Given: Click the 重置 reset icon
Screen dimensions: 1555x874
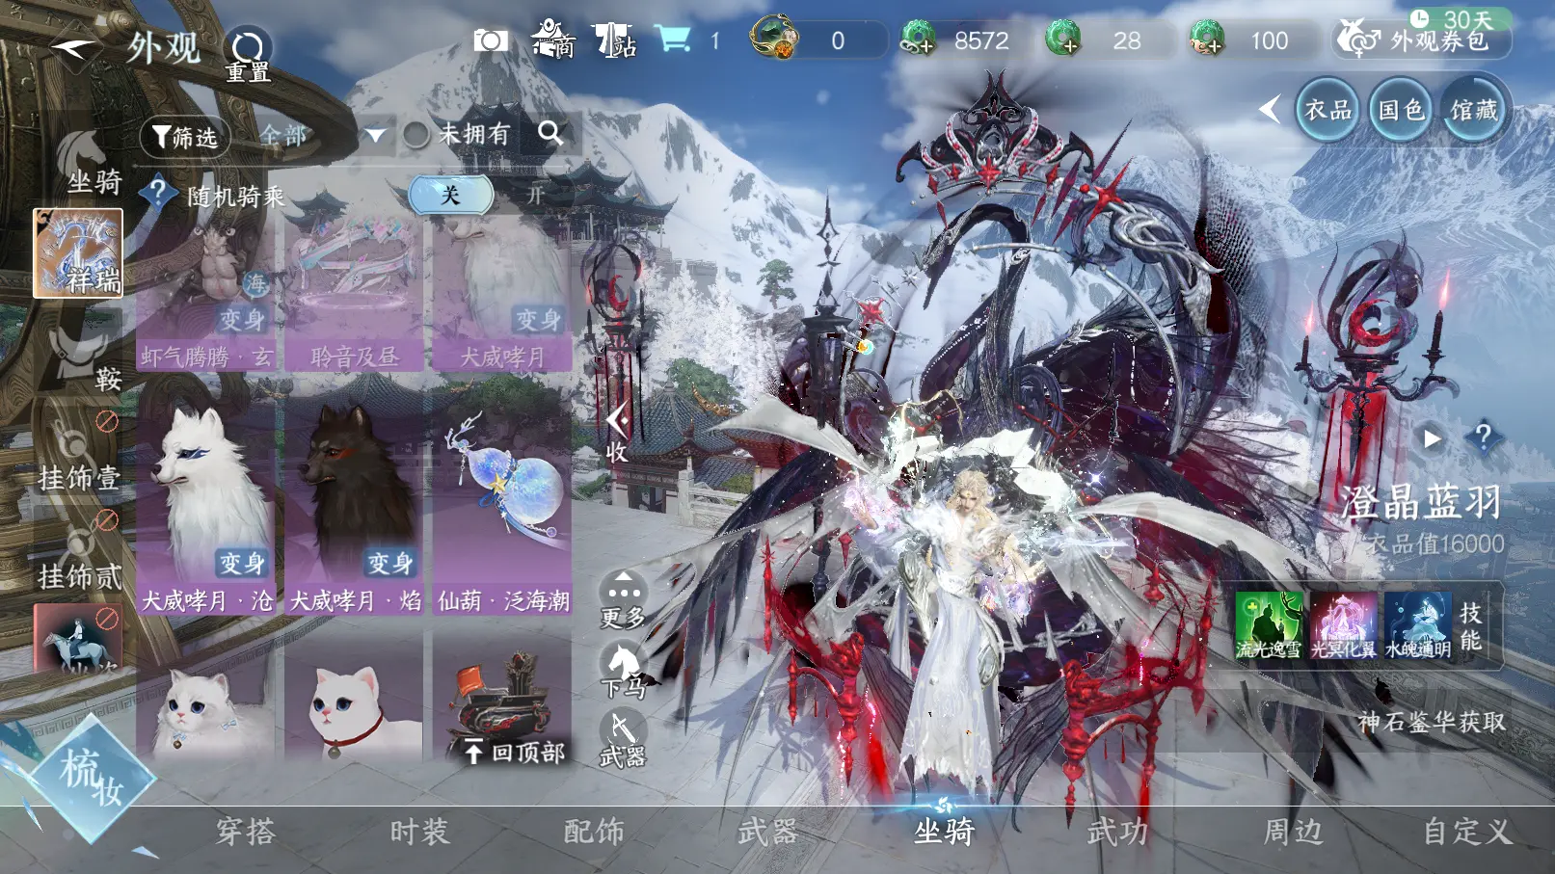Looking at the screenshot, I should click(248, 54).
